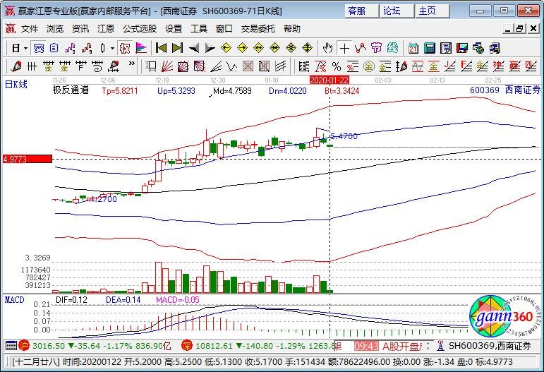Jump to last bar icon
Image resolution: width=544 pixels, height=372 pixels.
(x=177, y=48)
